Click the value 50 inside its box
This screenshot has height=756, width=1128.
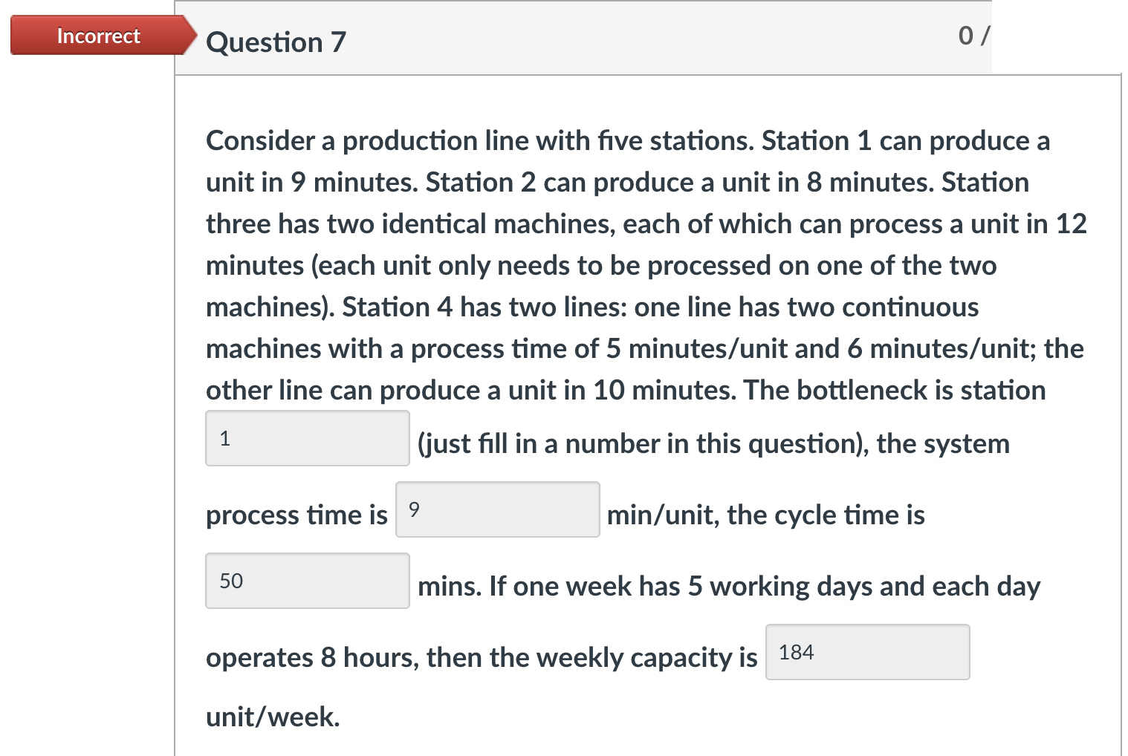click(x=230, y=581)
